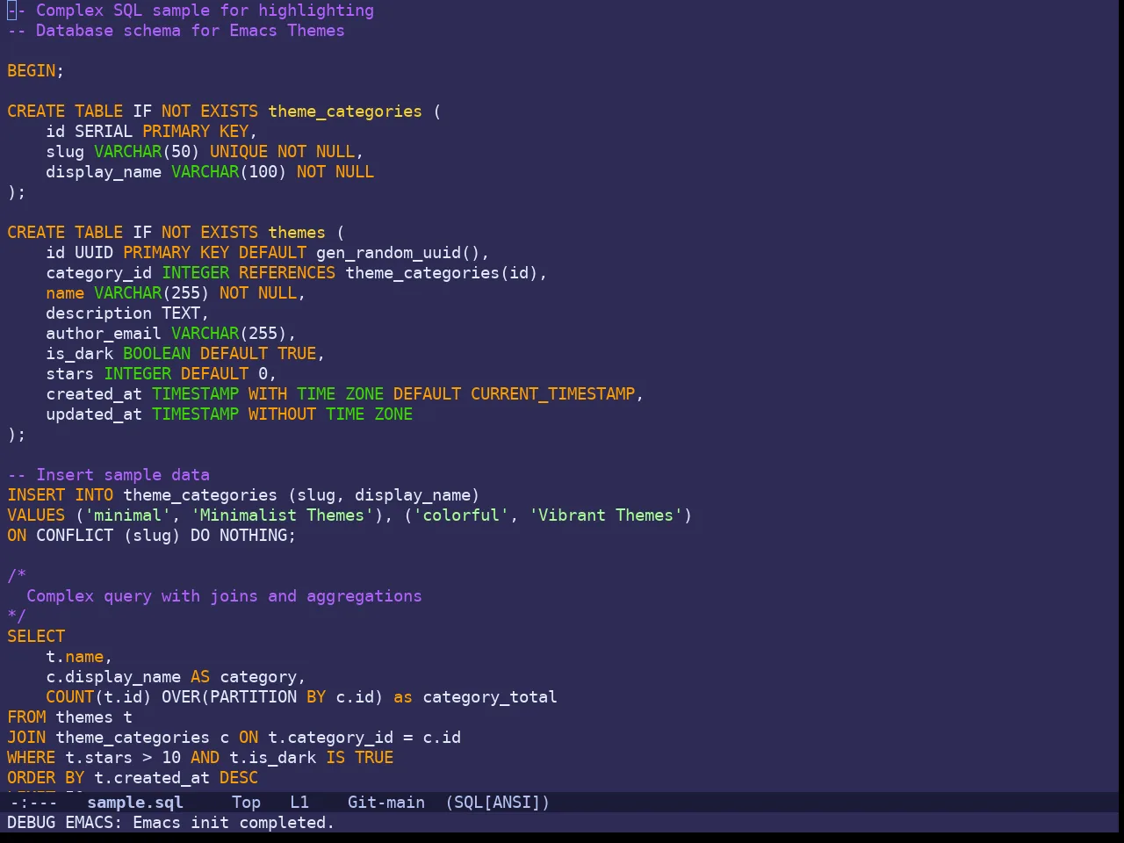Screen dimensions: 1124x843
Task: Click the Git-main version control indicator
Action: pyautogui.click(x=386, y=802)
